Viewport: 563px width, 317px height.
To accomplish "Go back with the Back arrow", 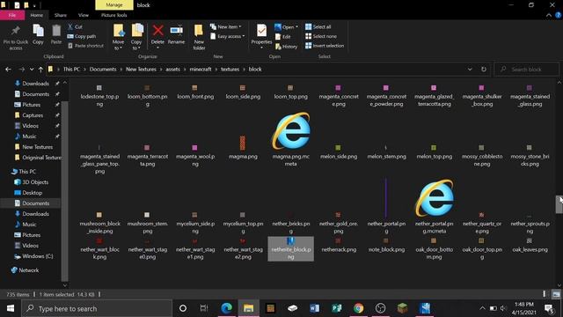I will point(8,70).
